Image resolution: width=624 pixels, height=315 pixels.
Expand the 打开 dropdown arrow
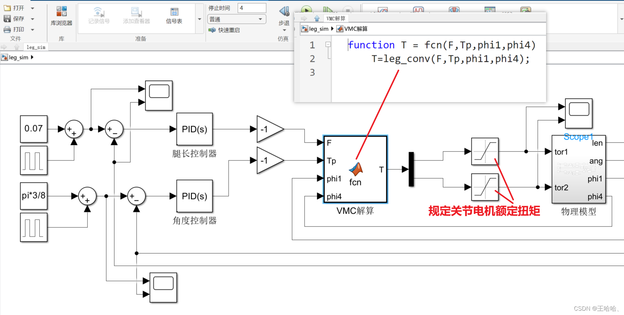click(33, 8)
